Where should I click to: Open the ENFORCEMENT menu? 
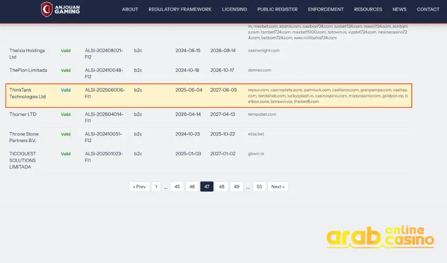(326, 9)
